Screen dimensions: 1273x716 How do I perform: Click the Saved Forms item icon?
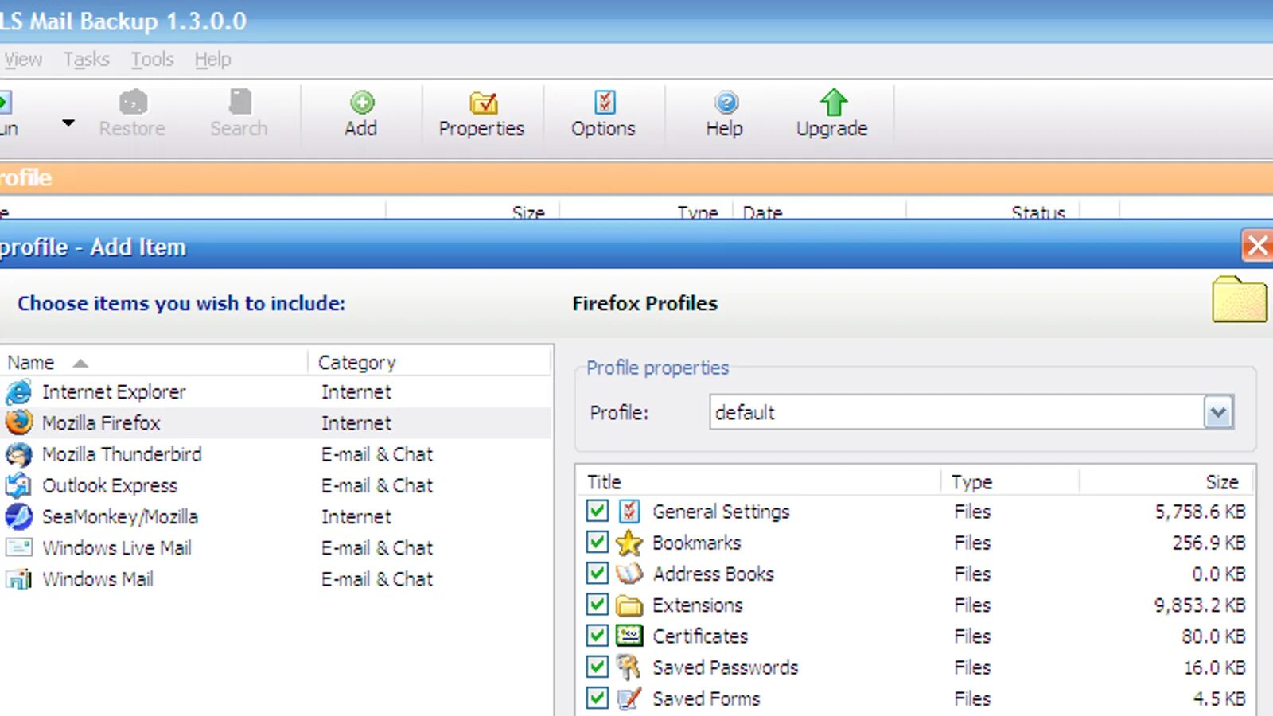click(629, 698)
